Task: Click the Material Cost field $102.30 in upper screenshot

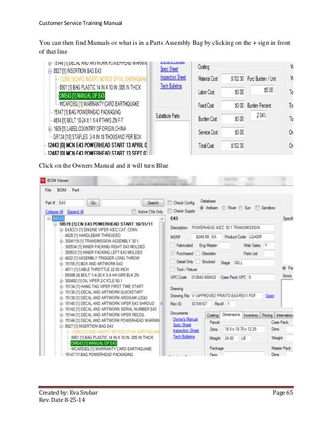Action: click(x=233, y=79)
